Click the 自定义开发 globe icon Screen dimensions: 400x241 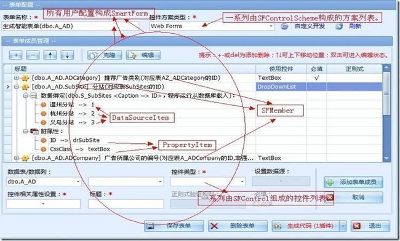[x=284, y=26]
